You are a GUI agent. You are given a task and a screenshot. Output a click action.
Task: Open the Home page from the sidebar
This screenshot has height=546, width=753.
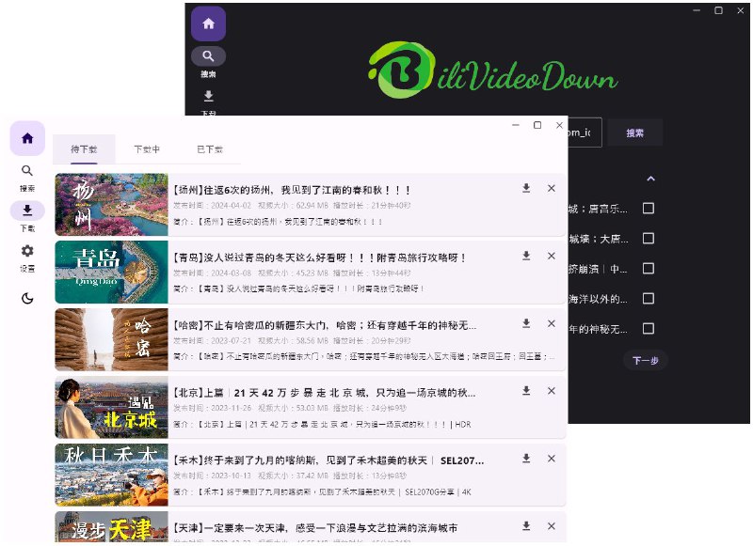click(26, 138)
